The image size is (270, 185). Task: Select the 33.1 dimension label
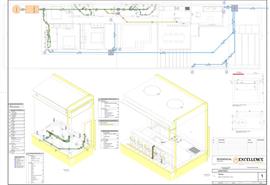coord(88,140)
